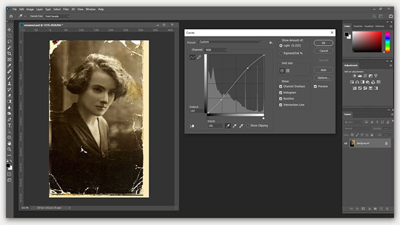Select the detailed grid size icon
This screenshot has height=225, width=400.
[x=288, y=70]
